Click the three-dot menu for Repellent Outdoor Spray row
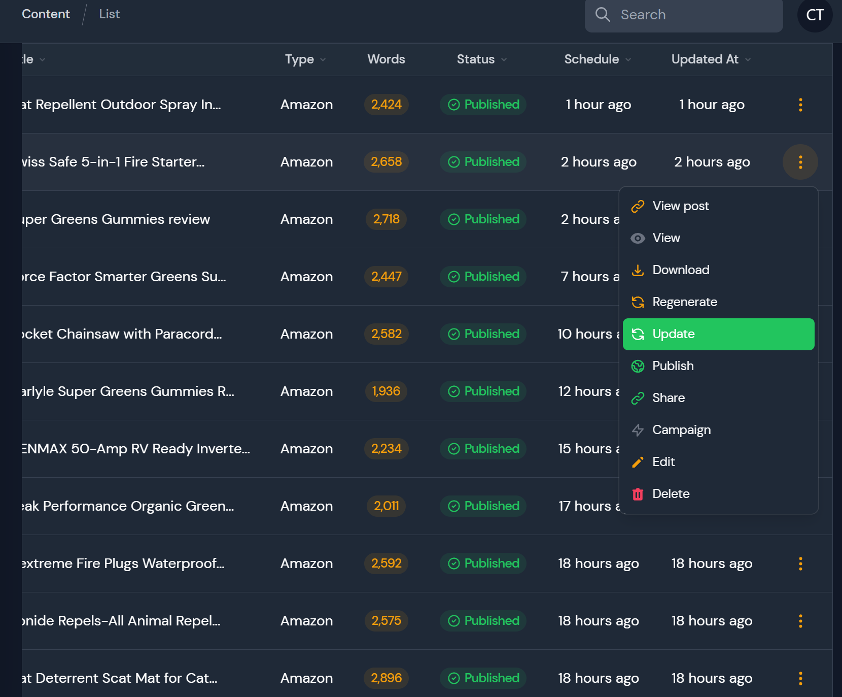Viewport: 842px width, 697px height. click(800, 105)
